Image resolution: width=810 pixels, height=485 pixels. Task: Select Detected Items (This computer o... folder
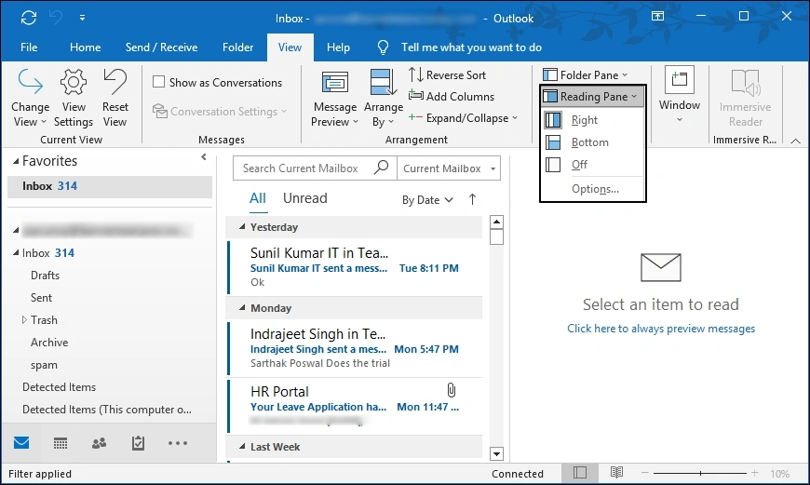[107, 409]
